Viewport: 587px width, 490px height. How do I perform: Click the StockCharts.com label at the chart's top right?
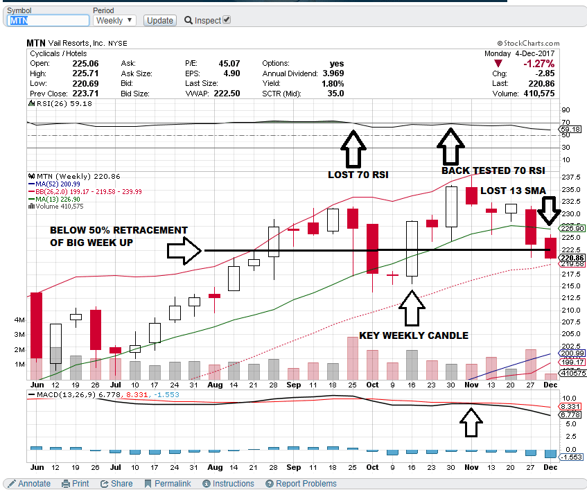coord(528,43)
